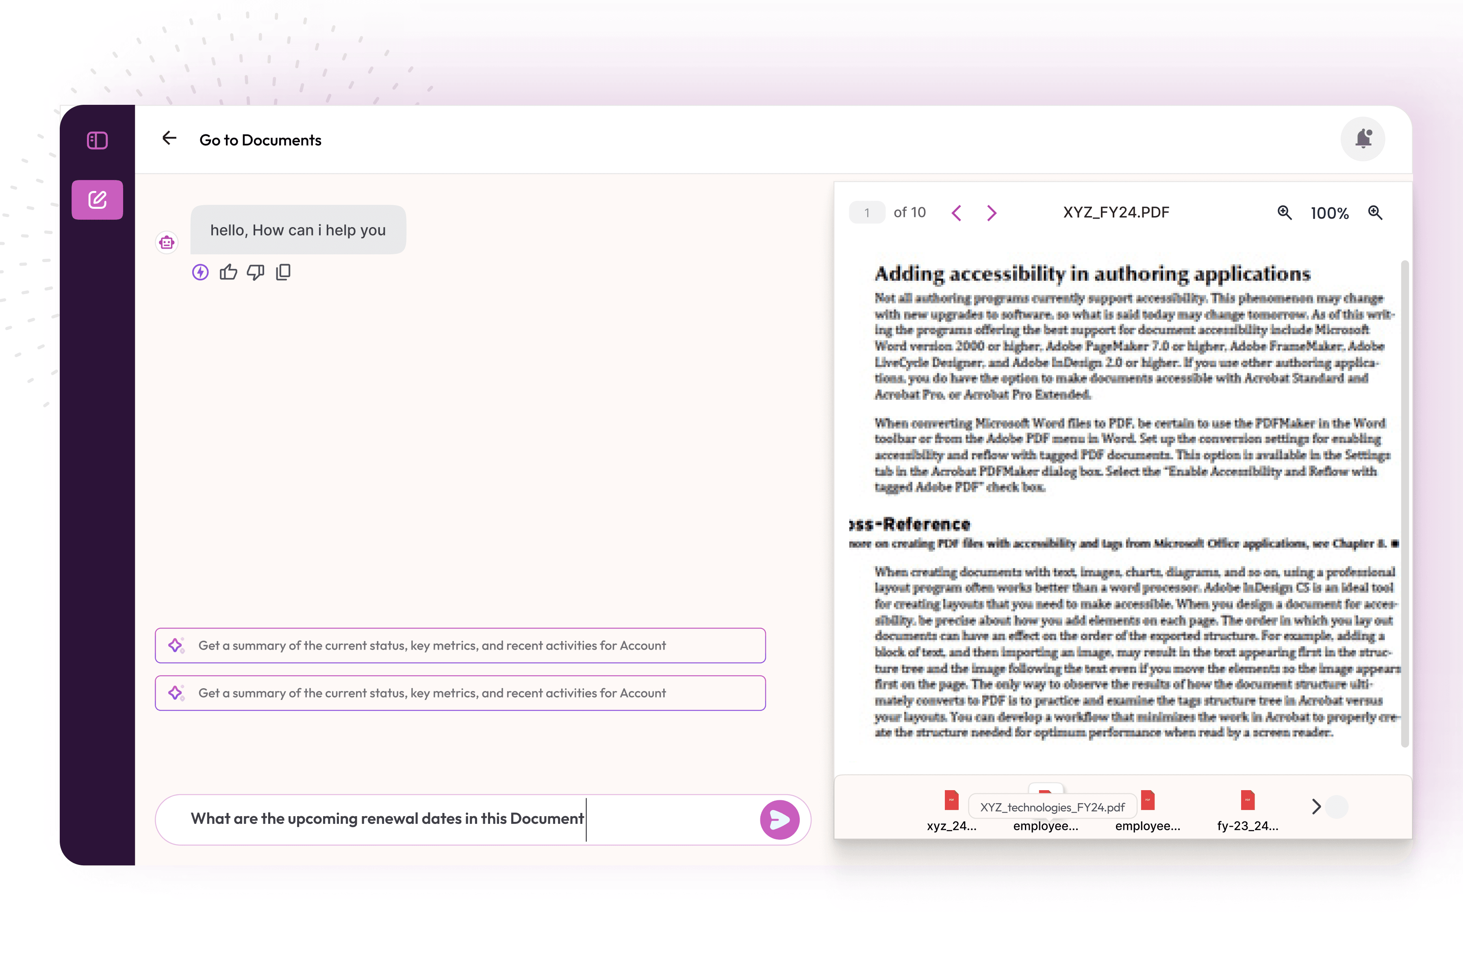Expand more files with right chevron
This screenshot has height=975, width=1463.
(x=1316, y=806)
